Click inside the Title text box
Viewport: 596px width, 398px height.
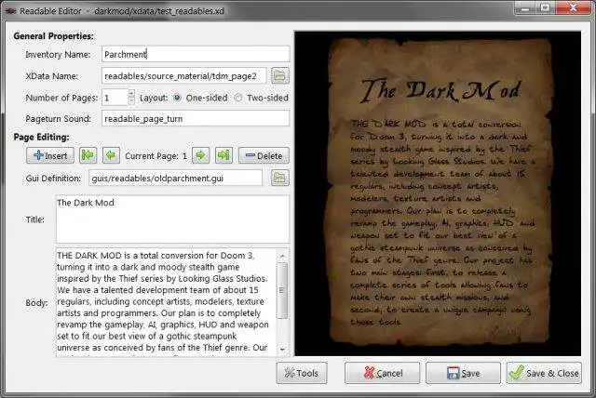click(172, 219)
